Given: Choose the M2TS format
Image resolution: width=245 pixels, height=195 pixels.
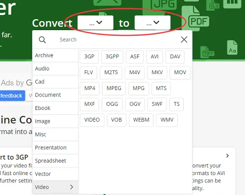Looking at the screenshot, I should pos(111,72).
